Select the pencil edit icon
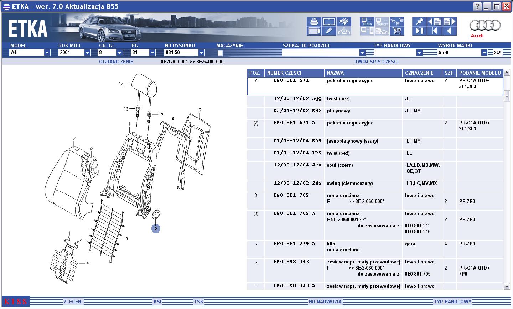This screenshot has width=513, height=309. (x=329, y=31)
